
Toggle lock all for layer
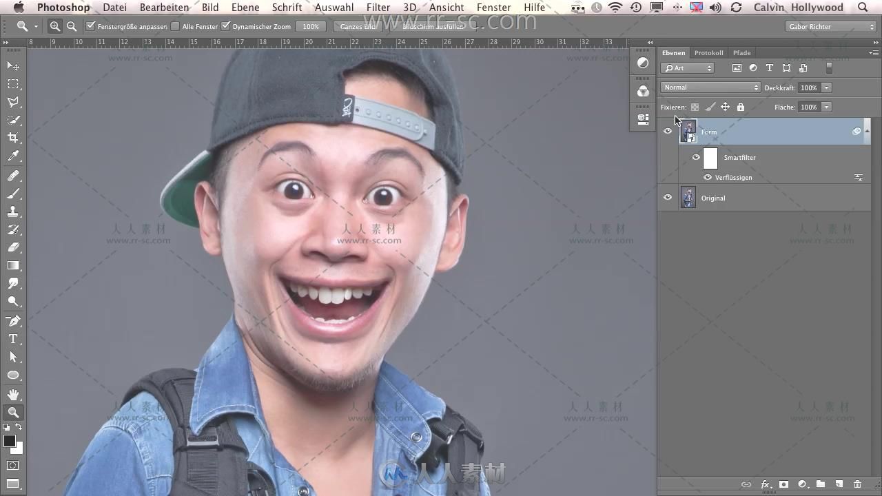[x=741, y=107]
